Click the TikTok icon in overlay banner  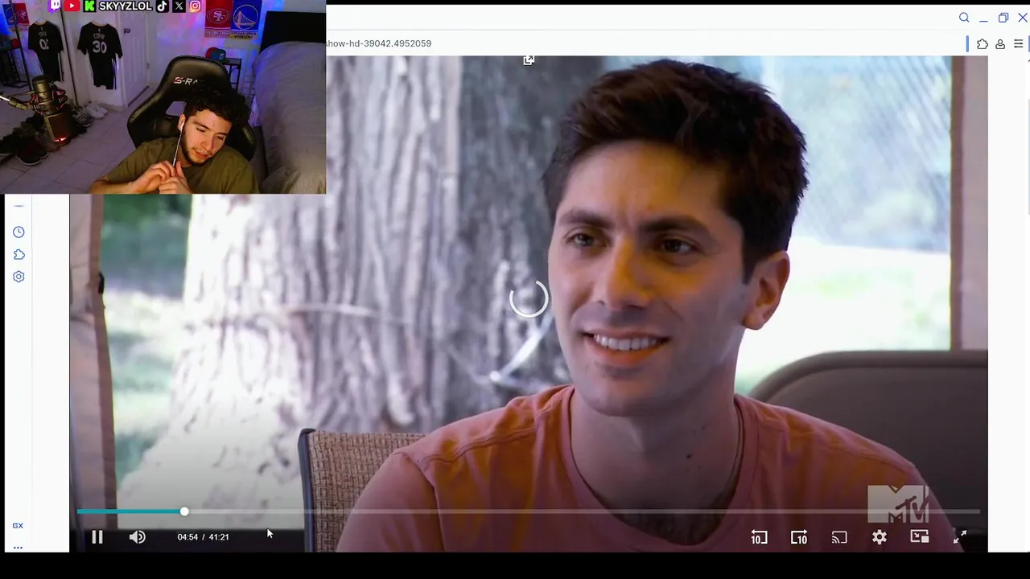(x=163, y=6)
